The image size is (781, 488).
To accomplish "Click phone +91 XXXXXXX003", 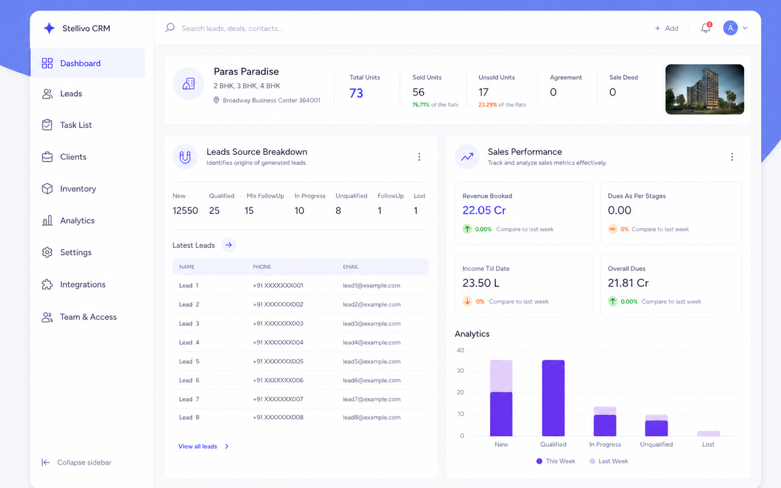I will point(278,324).
